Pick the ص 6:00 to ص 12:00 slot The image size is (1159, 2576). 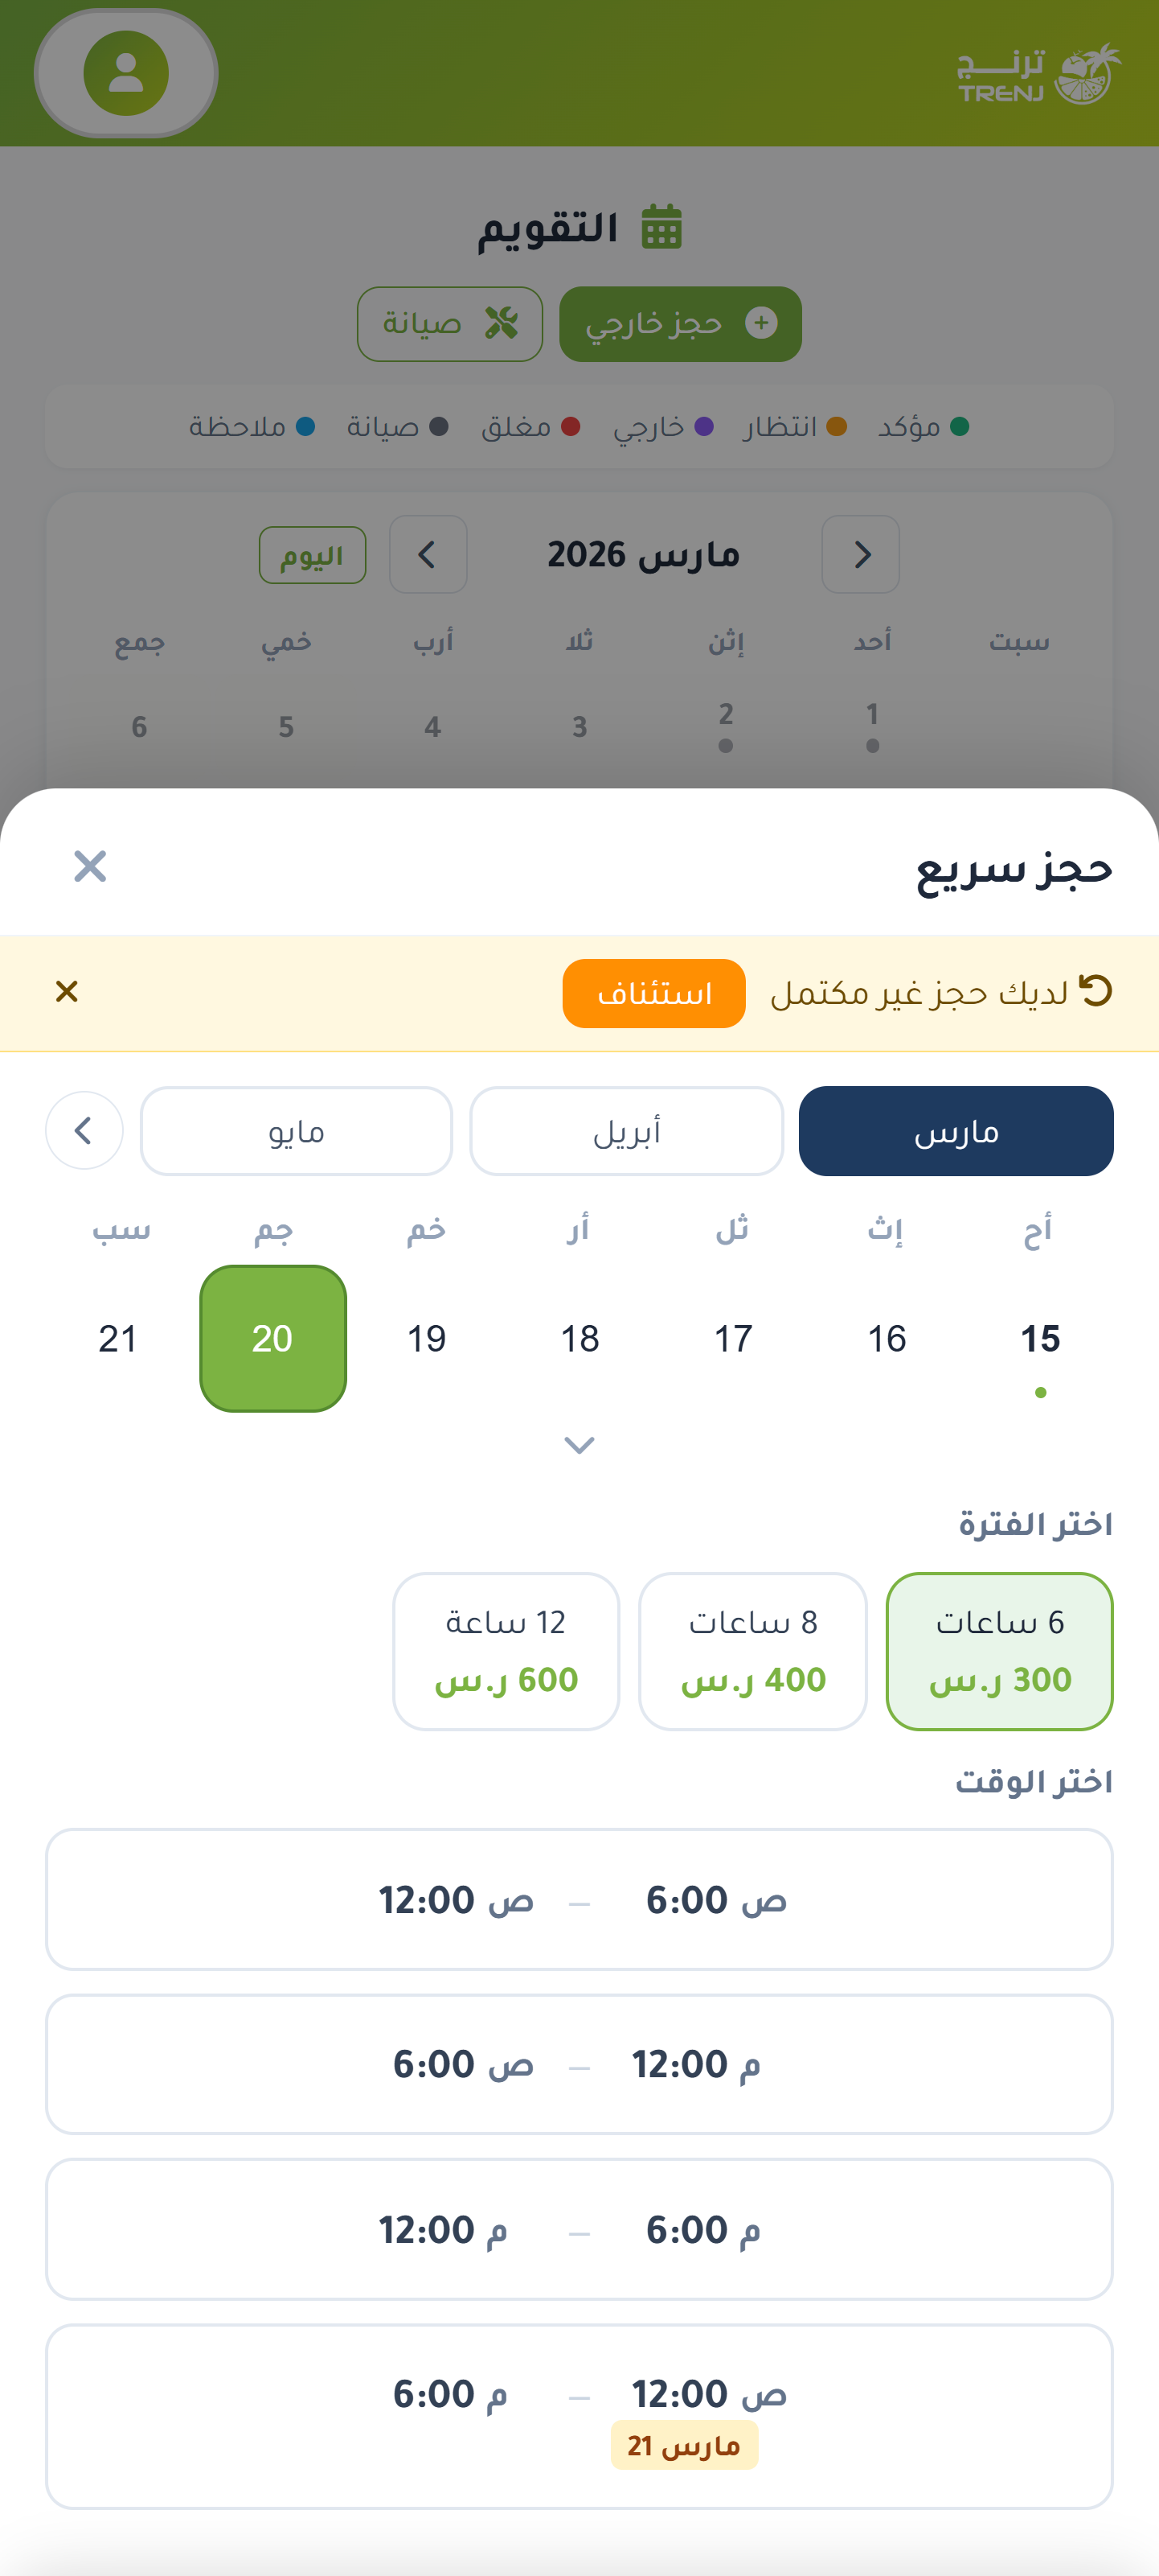pyautogui.click(x=579, y=1899)
